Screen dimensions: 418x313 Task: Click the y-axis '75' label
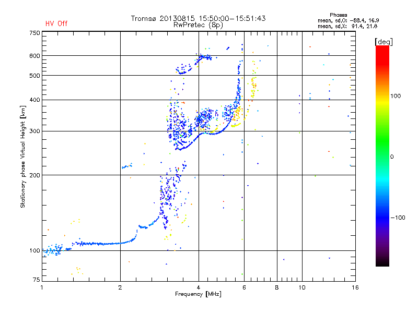(37, 280)
